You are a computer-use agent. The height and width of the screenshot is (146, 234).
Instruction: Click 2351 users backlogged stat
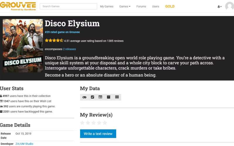pyautogui.click(x=28, y=112)
